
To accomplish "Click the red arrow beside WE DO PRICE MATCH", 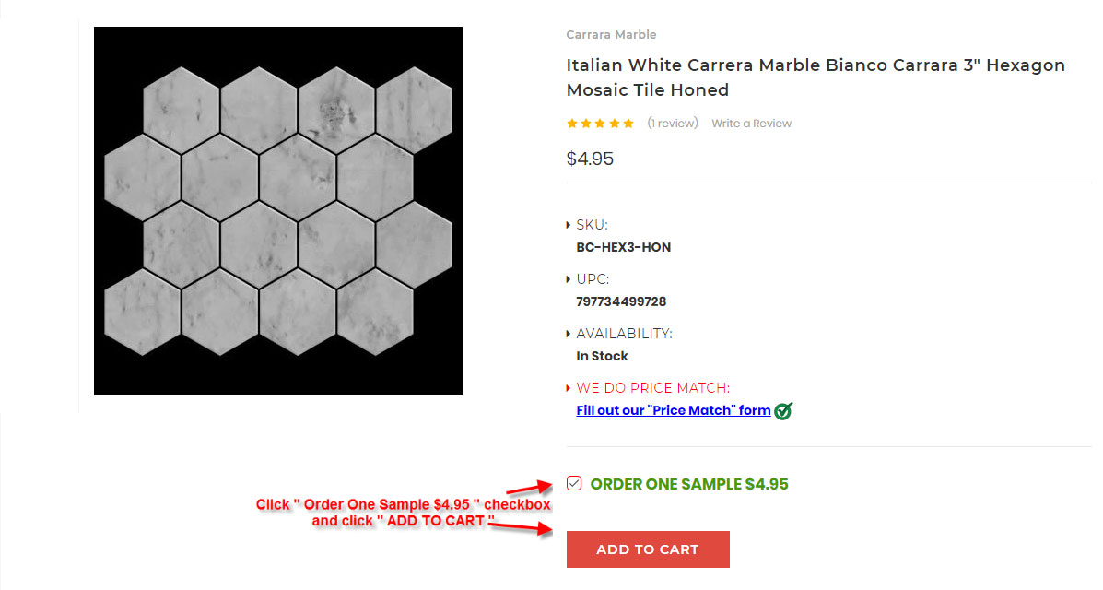I will coord(568,388).
